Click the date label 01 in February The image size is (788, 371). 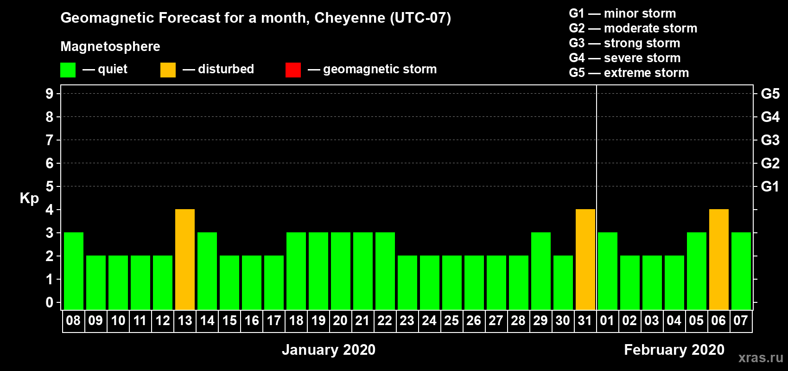pos(607,321)
